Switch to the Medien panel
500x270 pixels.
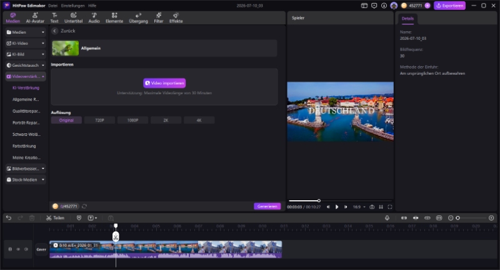pyautogui.click(x=13, y=18)
